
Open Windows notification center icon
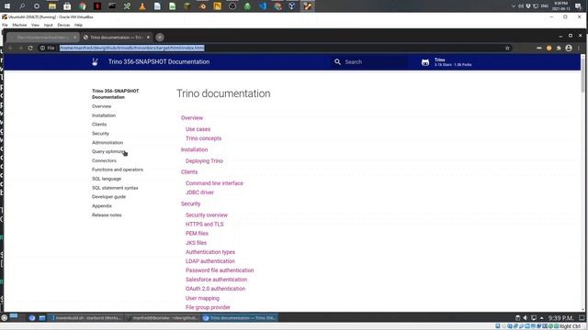coord(578,6)
